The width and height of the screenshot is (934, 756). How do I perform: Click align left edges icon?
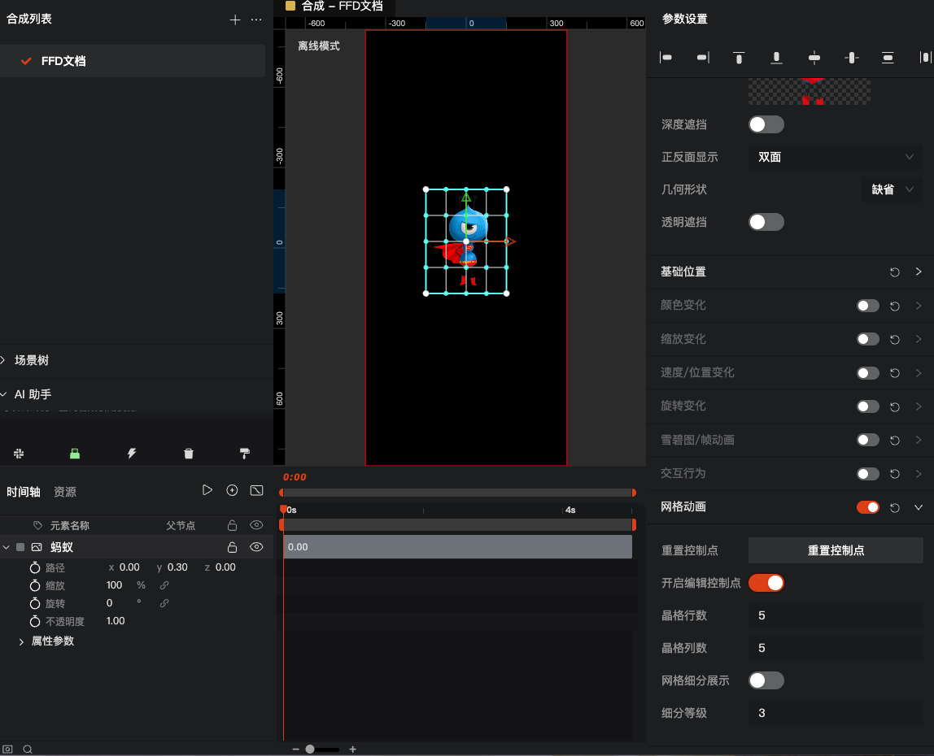click(666, 57)
